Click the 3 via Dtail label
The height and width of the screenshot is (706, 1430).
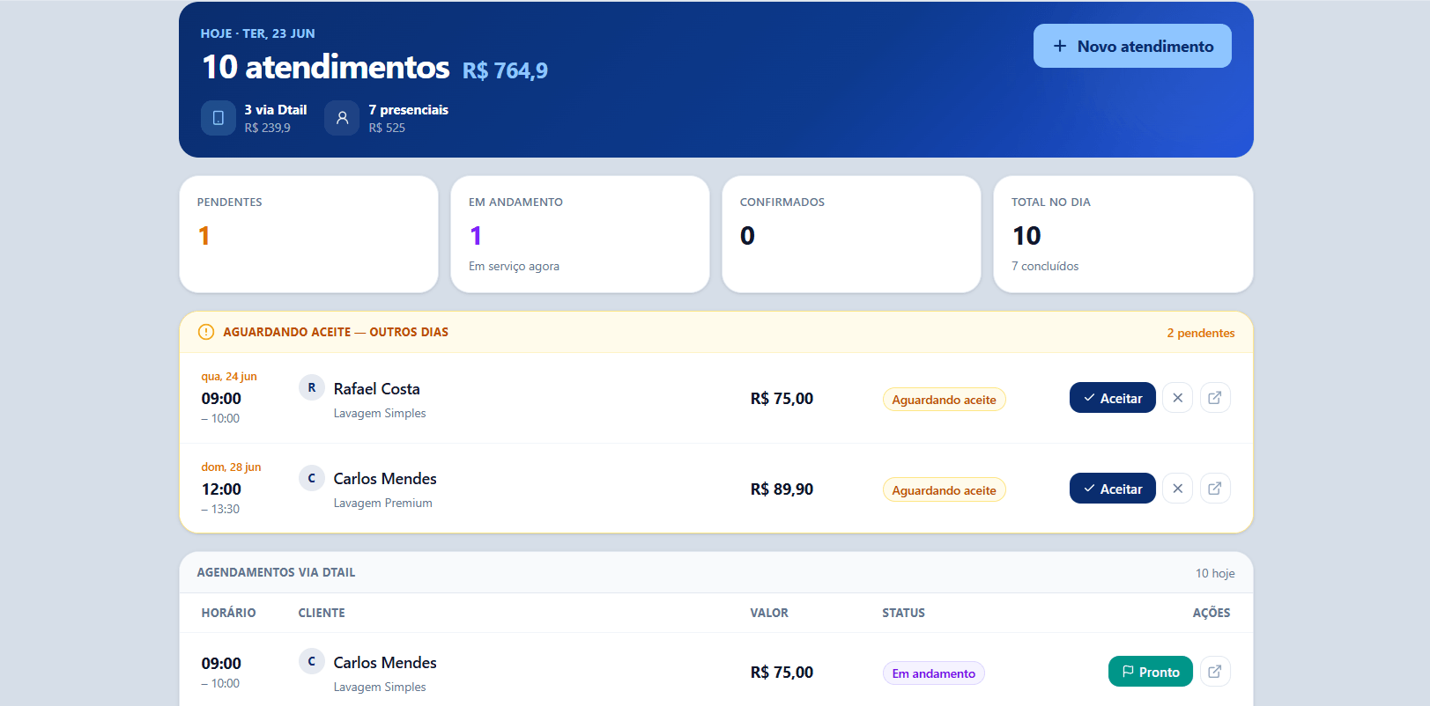[x=276, y=110]
